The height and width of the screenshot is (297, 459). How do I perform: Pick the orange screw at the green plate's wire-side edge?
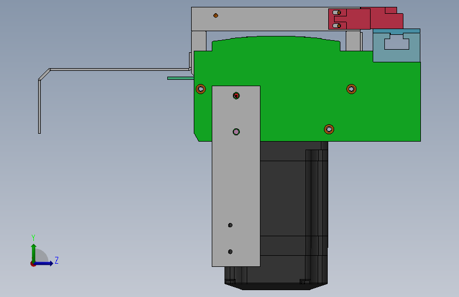(201, 89)
